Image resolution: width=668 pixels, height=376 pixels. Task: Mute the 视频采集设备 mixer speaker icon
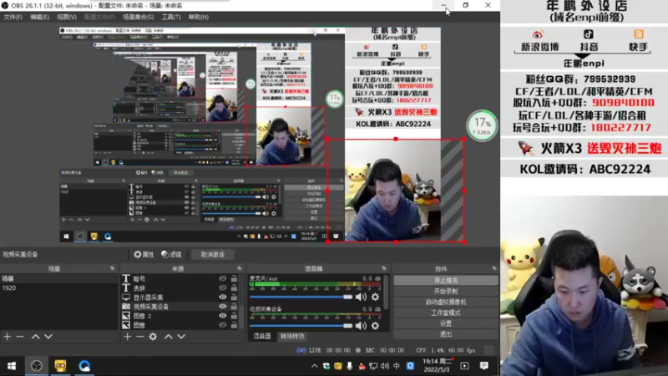point(361,326)
